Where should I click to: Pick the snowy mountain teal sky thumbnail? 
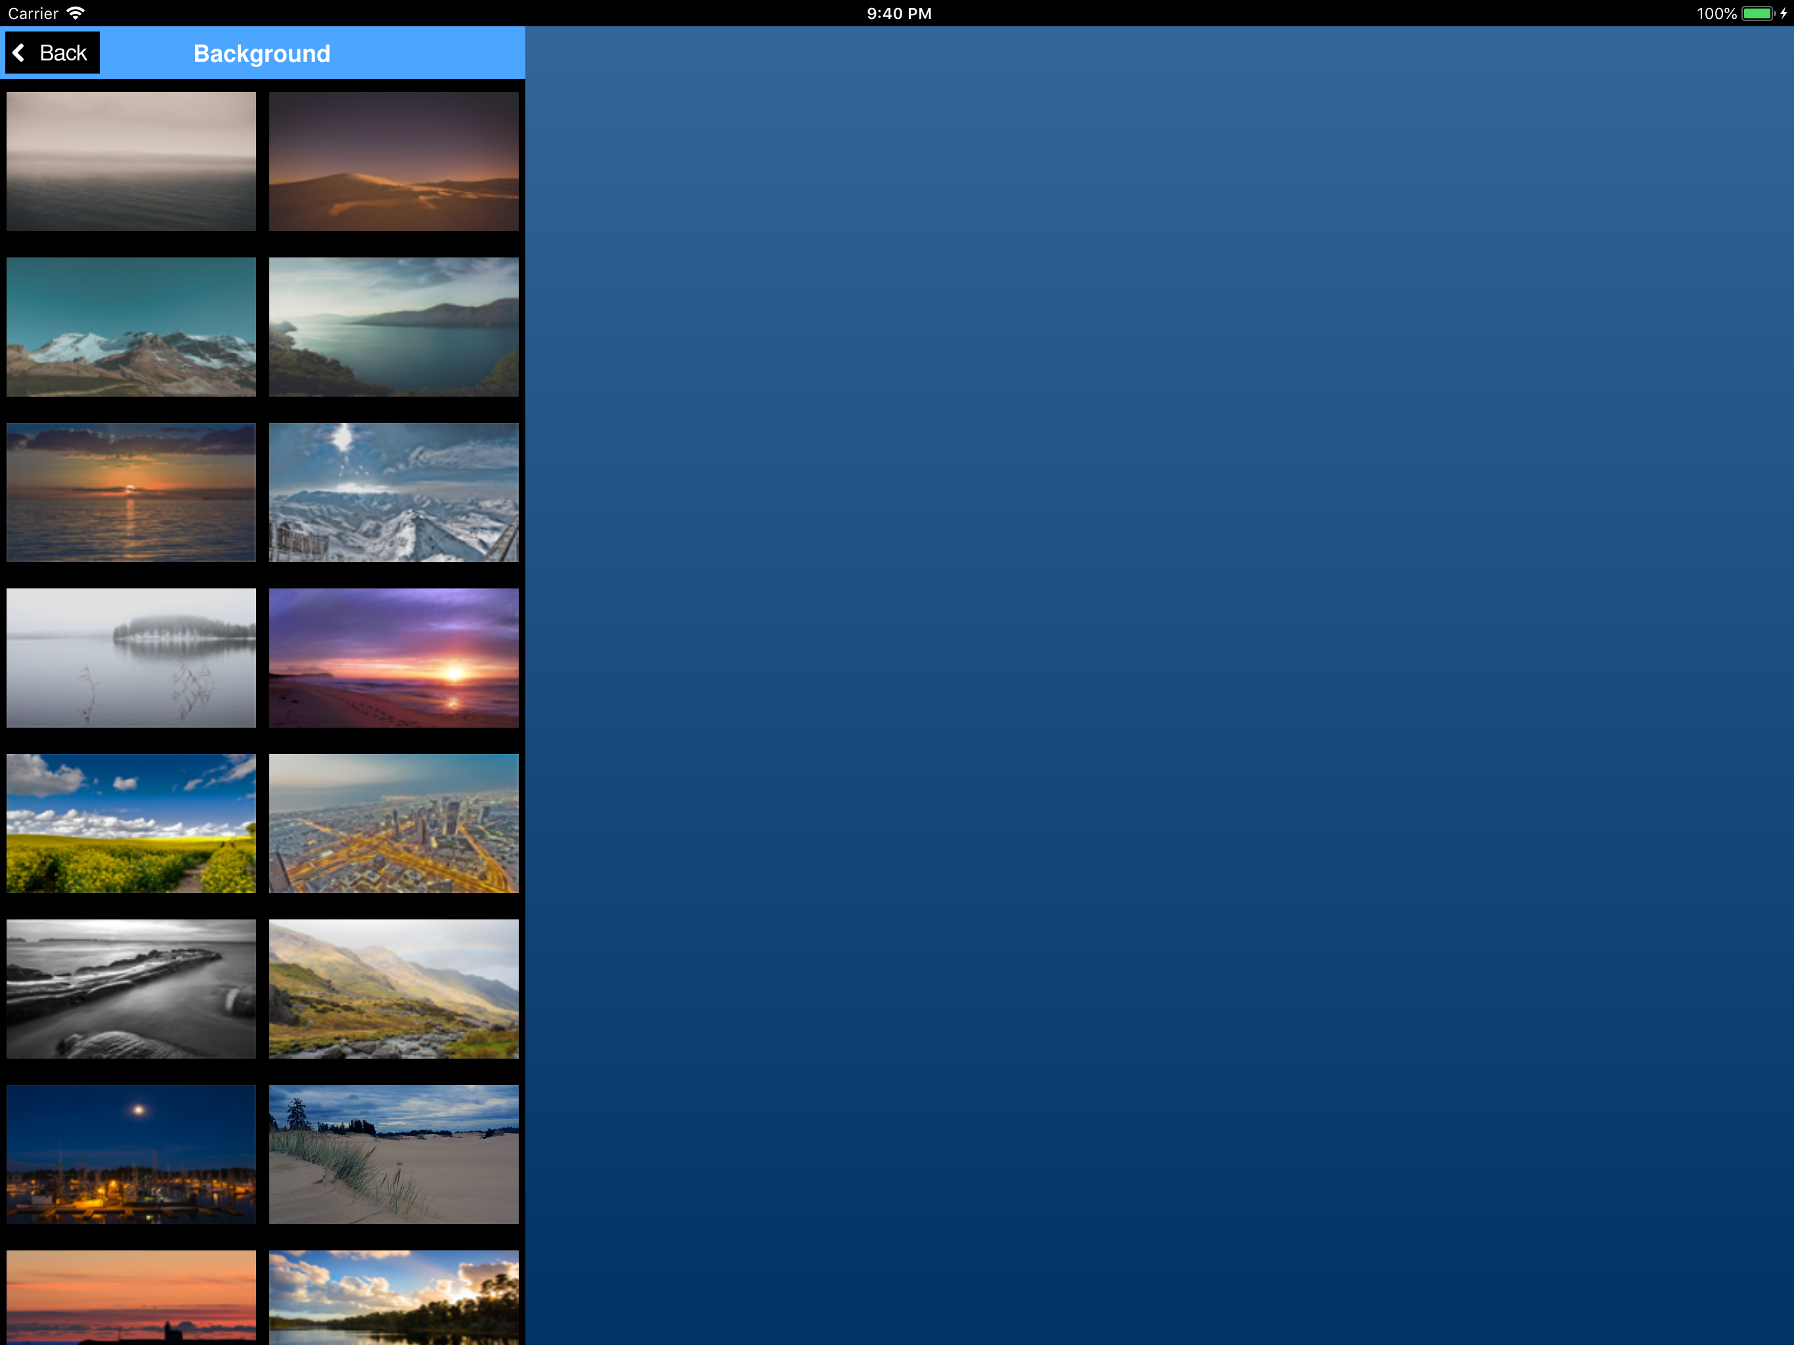pos(131,327)
